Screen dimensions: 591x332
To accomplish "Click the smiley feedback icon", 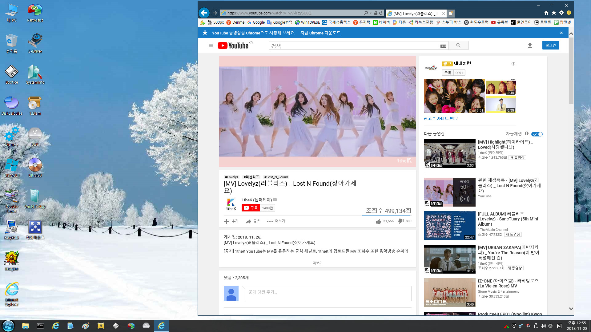I will (x=569, y=13).
